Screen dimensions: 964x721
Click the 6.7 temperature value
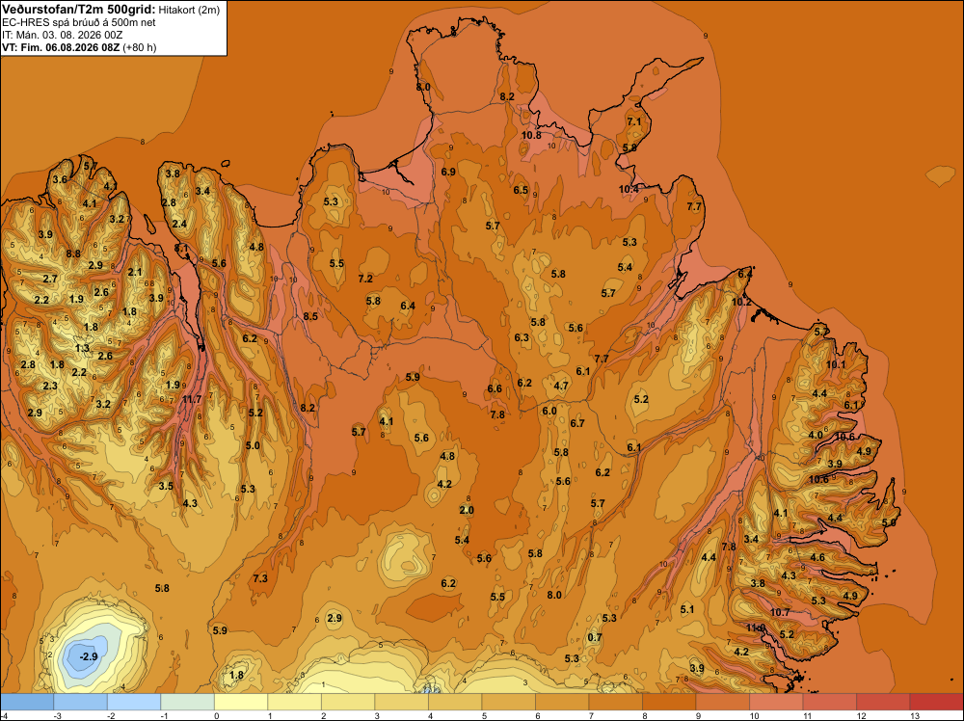pos(577,423)
